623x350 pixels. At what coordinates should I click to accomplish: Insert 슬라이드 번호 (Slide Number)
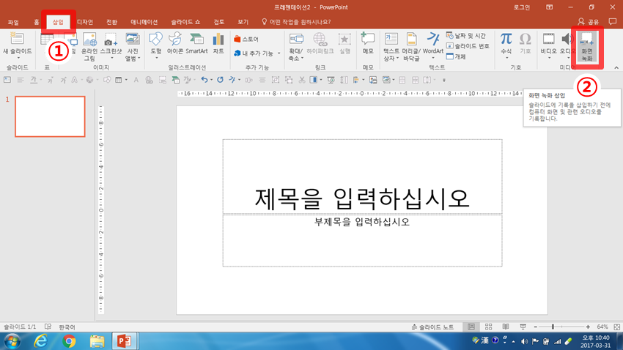tap(468, 46)
